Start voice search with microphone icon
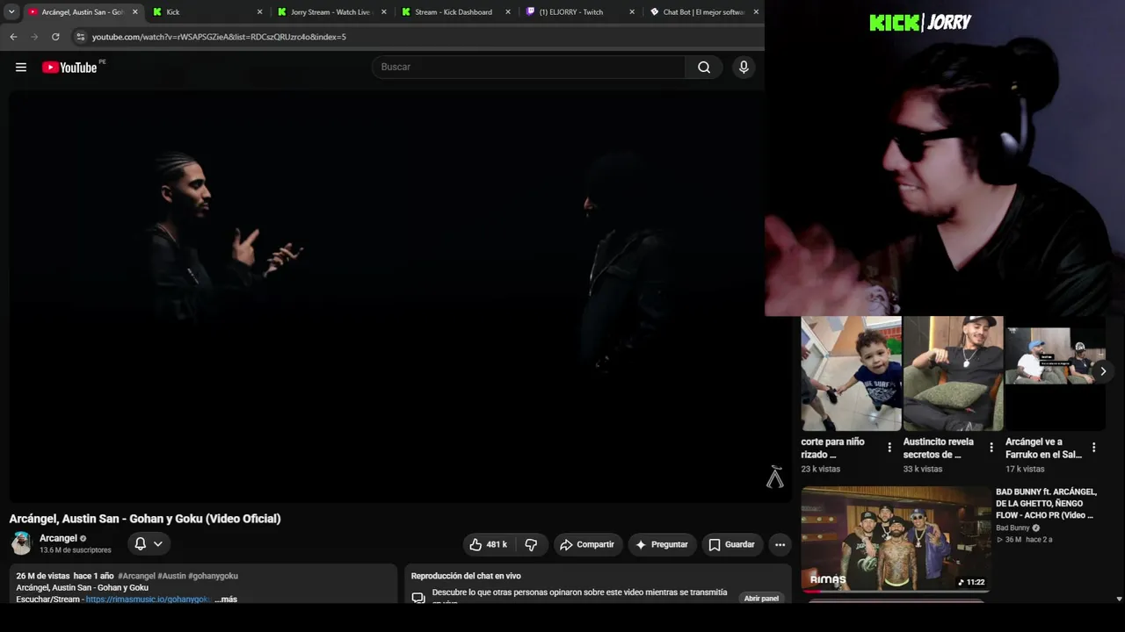This screenshot has height=632, width=1125. click(x=744, y=68)
